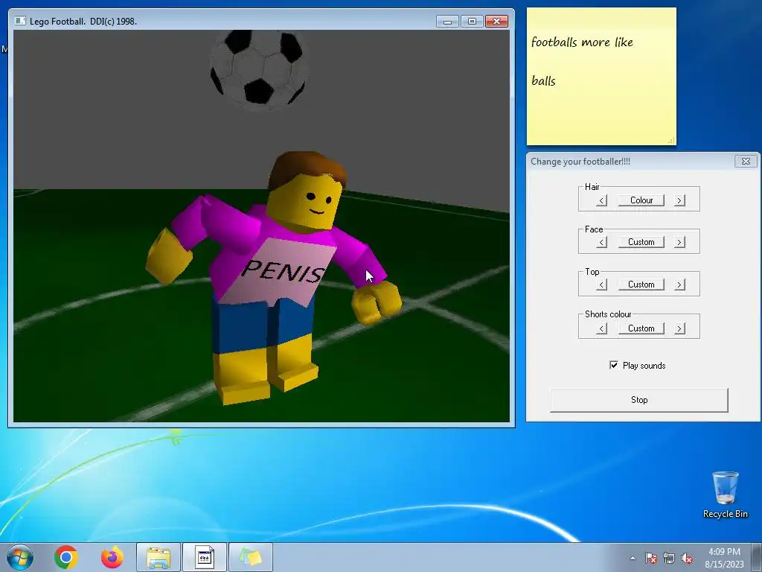
Task: Click the next Face arrow button
Action: 679,242
